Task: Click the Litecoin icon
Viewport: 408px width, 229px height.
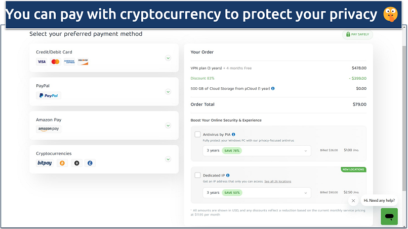Action: pyautogui.click(x=91, y=163)
